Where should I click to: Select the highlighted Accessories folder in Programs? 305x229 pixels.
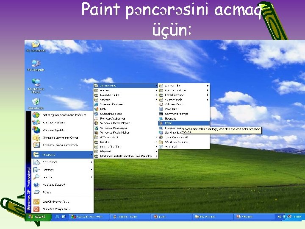pos(126,86)
